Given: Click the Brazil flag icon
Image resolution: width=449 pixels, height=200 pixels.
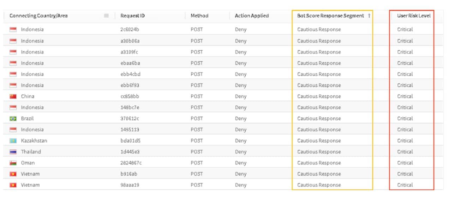Looking at the screenshot, I should pos(13,119).
